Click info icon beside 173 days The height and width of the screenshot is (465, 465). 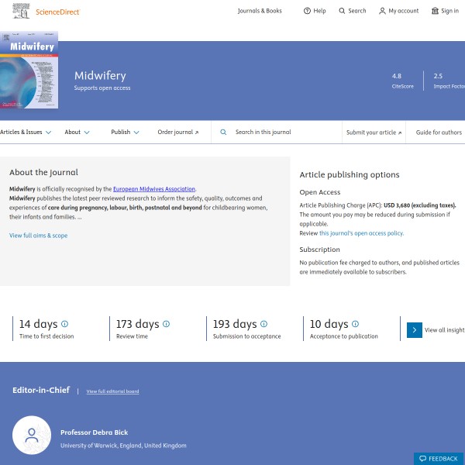pos(166,324)
